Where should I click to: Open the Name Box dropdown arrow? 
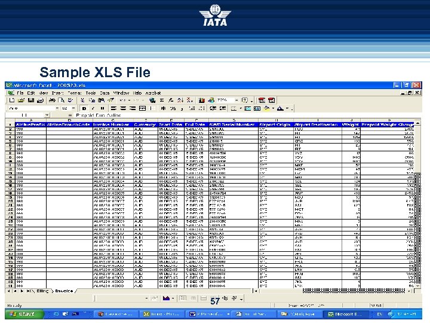[47, 115]
